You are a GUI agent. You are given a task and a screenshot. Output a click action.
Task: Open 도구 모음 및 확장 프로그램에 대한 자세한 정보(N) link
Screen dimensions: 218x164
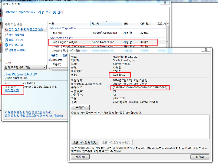pos(34,116)
